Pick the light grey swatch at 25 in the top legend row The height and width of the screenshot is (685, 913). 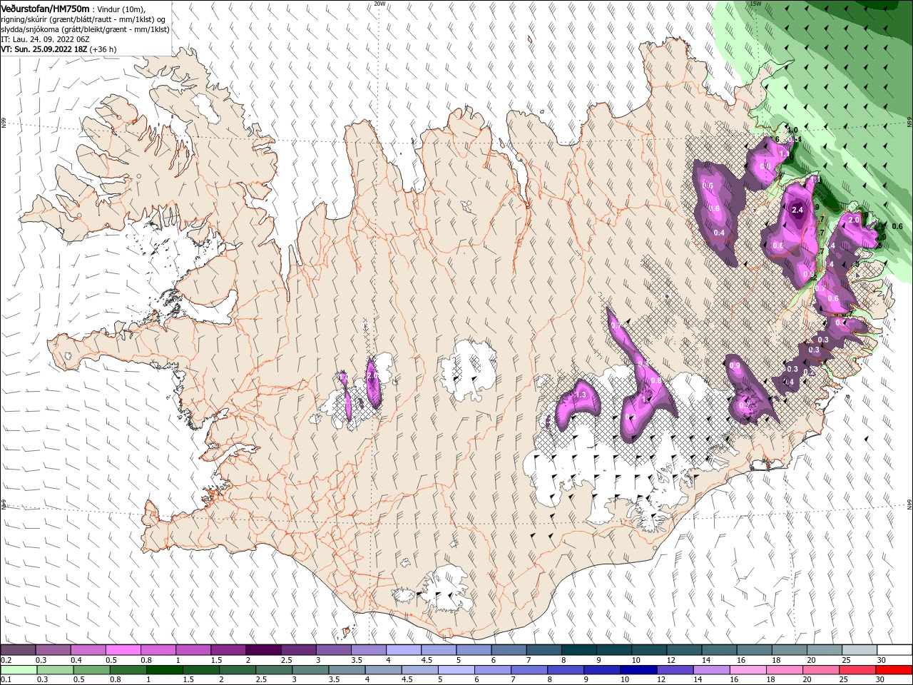click(859, 650)
